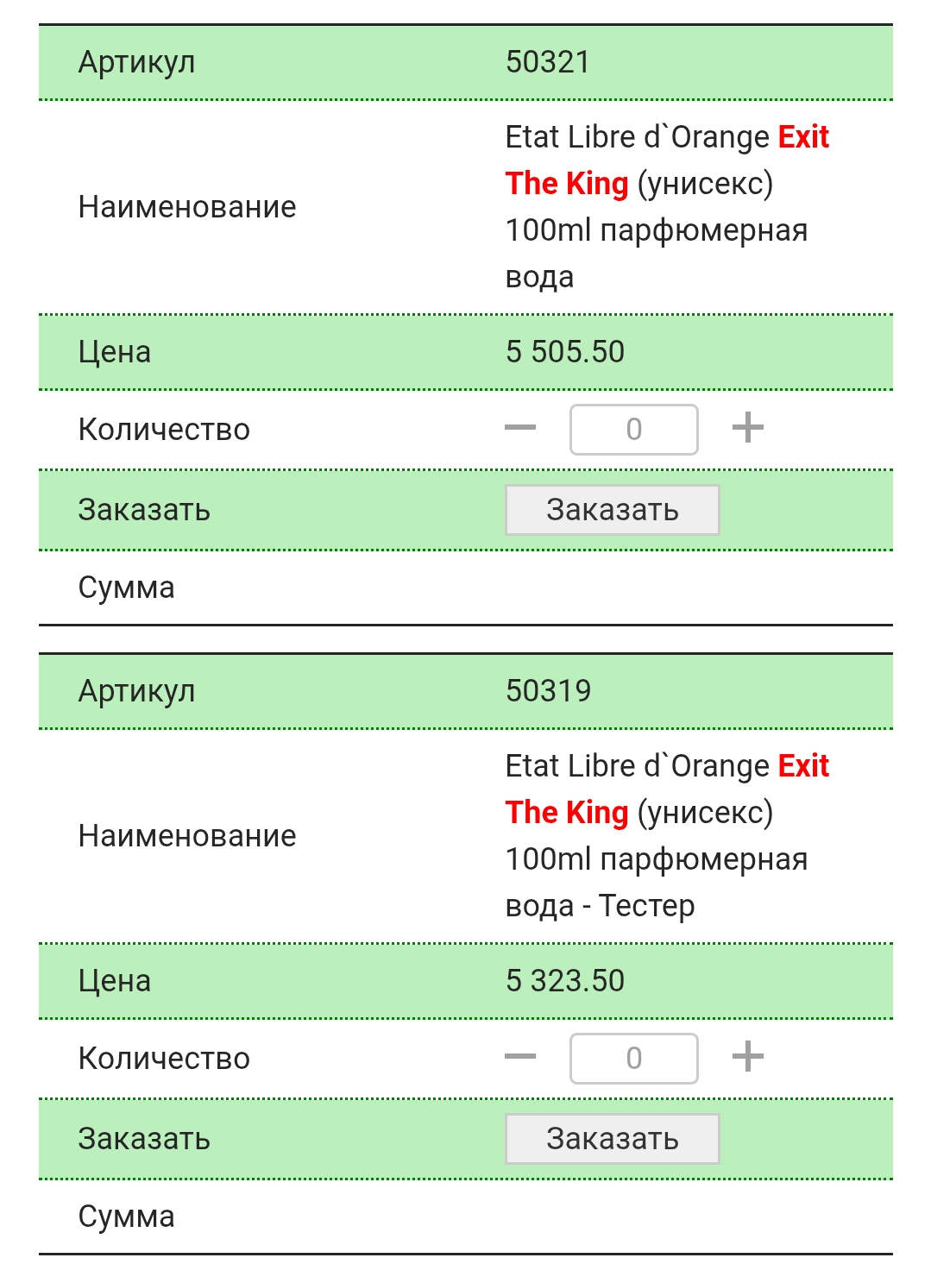931x1264 pixels.
Task: Click the Сумма row of item 50321
Action: (466, 588)
